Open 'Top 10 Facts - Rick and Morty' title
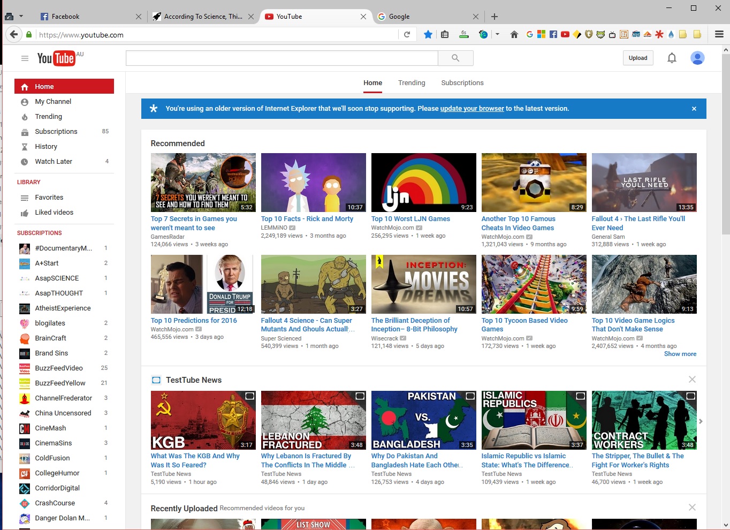This screenshot has width=730, height=530. pos(307,219)
